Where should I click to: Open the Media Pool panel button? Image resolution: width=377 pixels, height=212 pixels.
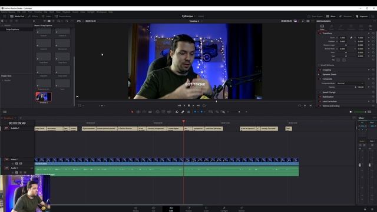tap(17, 16)
